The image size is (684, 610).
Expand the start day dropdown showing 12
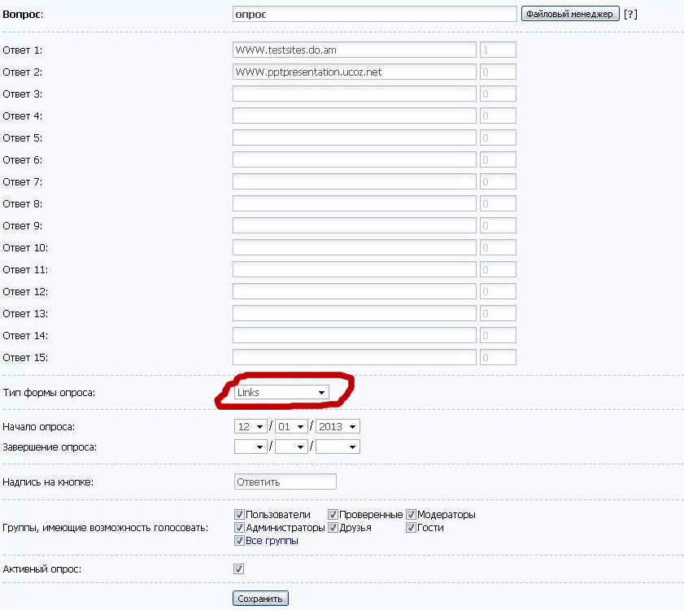pyautogui.click(x=251, y=426)
